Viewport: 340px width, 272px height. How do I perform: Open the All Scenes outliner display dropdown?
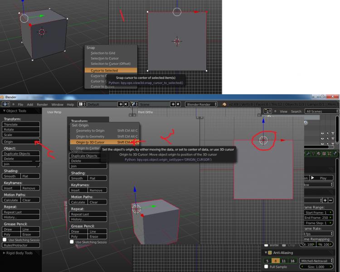pyautogui.click(x=321, y=111)
